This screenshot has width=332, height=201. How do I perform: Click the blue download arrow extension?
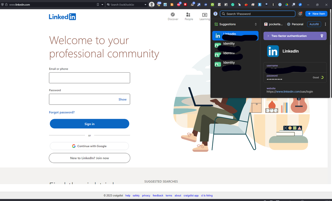260,4
